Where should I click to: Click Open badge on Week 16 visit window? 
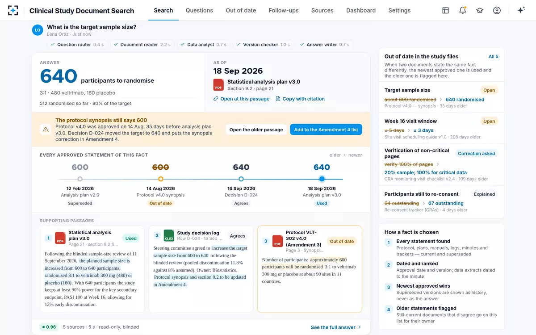(x=489, y=121)
